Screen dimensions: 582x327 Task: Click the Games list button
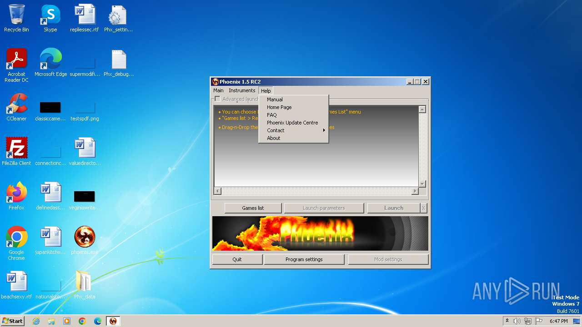point(253,208)
